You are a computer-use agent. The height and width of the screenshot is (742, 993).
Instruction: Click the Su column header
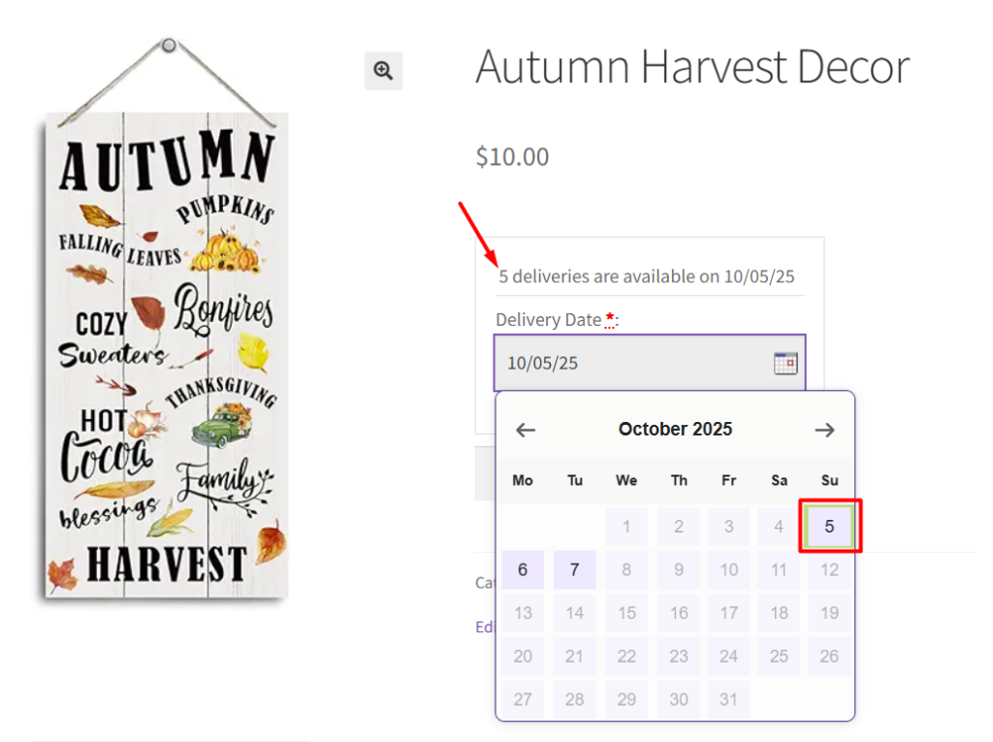click(x=829, y=480)
